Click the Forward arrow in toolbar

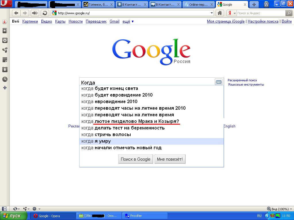25,13
